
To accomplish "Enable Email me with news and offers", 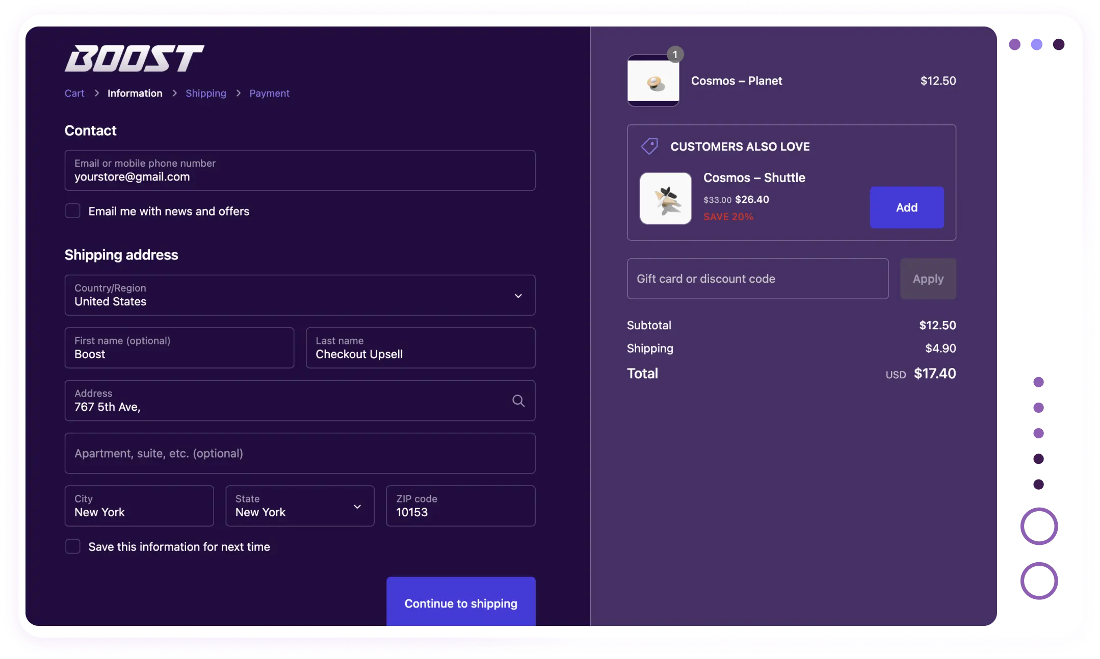I will (72, 210).
